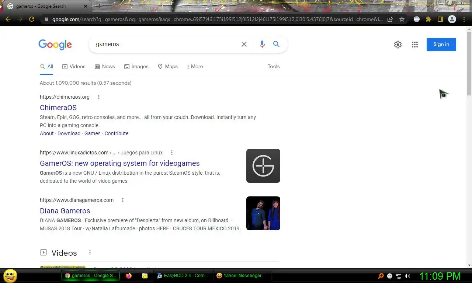The width and height of the screenshot is (472, 283).
Task: Click the forward navigation arrow
Action: 20,19
